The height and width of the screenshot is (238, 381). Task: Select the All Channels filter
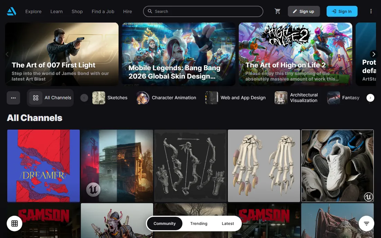pyautogui.click(x=50, y=98)
